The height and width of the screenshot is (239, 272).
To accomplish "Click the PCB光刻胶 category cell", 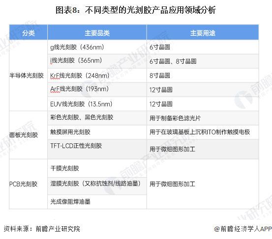I will point(28,184).
